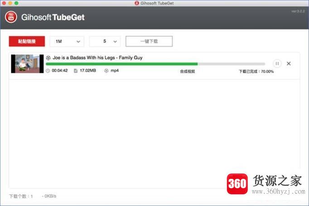Click the 下载已完成 70.00% progress text
Viewport: 309px width, 206px height.
[256, 71]
